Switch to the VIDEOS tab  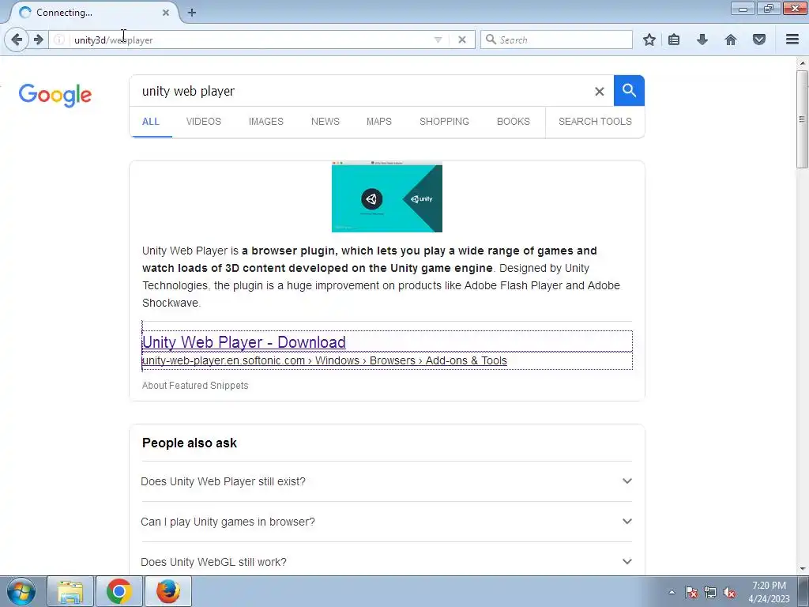pyautogui.click(x=203, y=122)
